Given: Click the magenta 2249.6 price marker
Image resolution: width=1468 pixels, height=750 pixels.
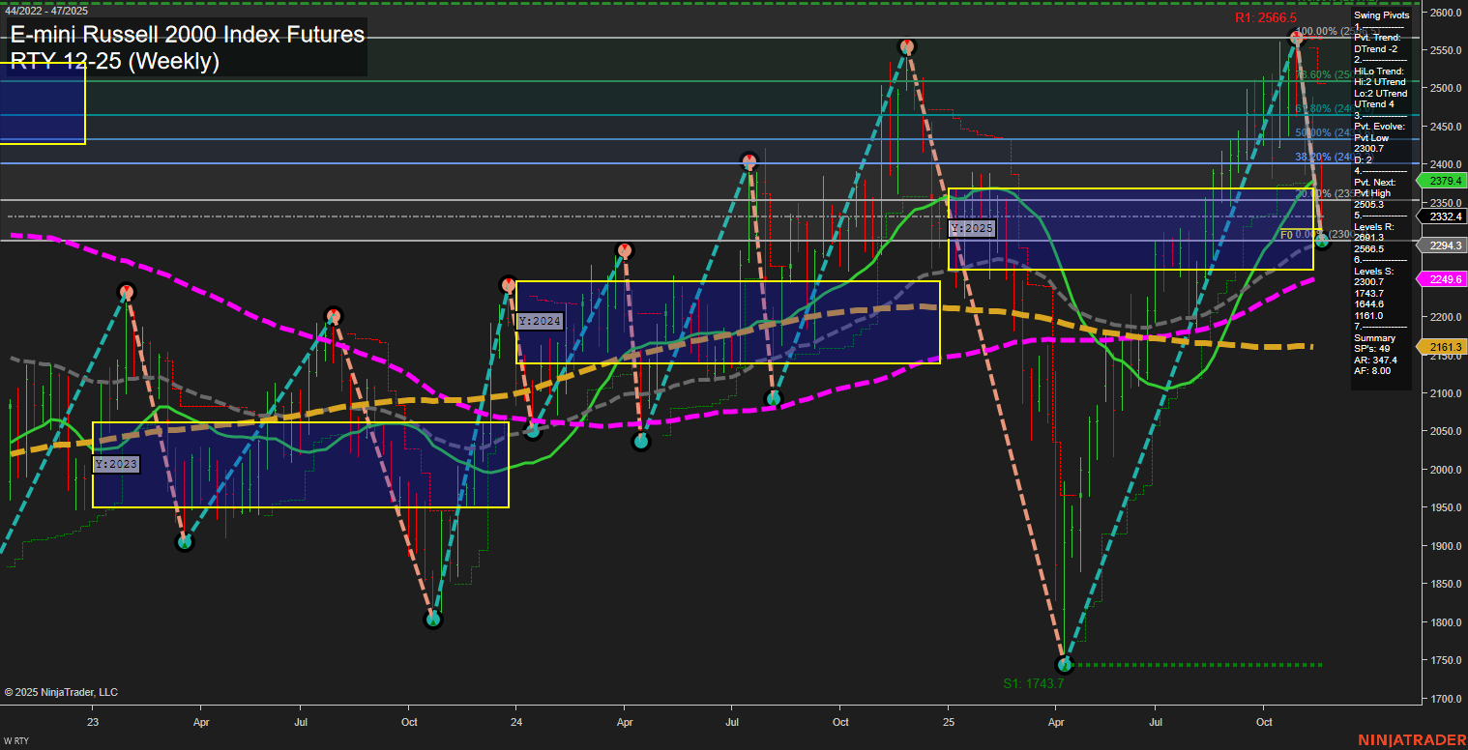Looking at the screenshot, I should point(1441,279).
